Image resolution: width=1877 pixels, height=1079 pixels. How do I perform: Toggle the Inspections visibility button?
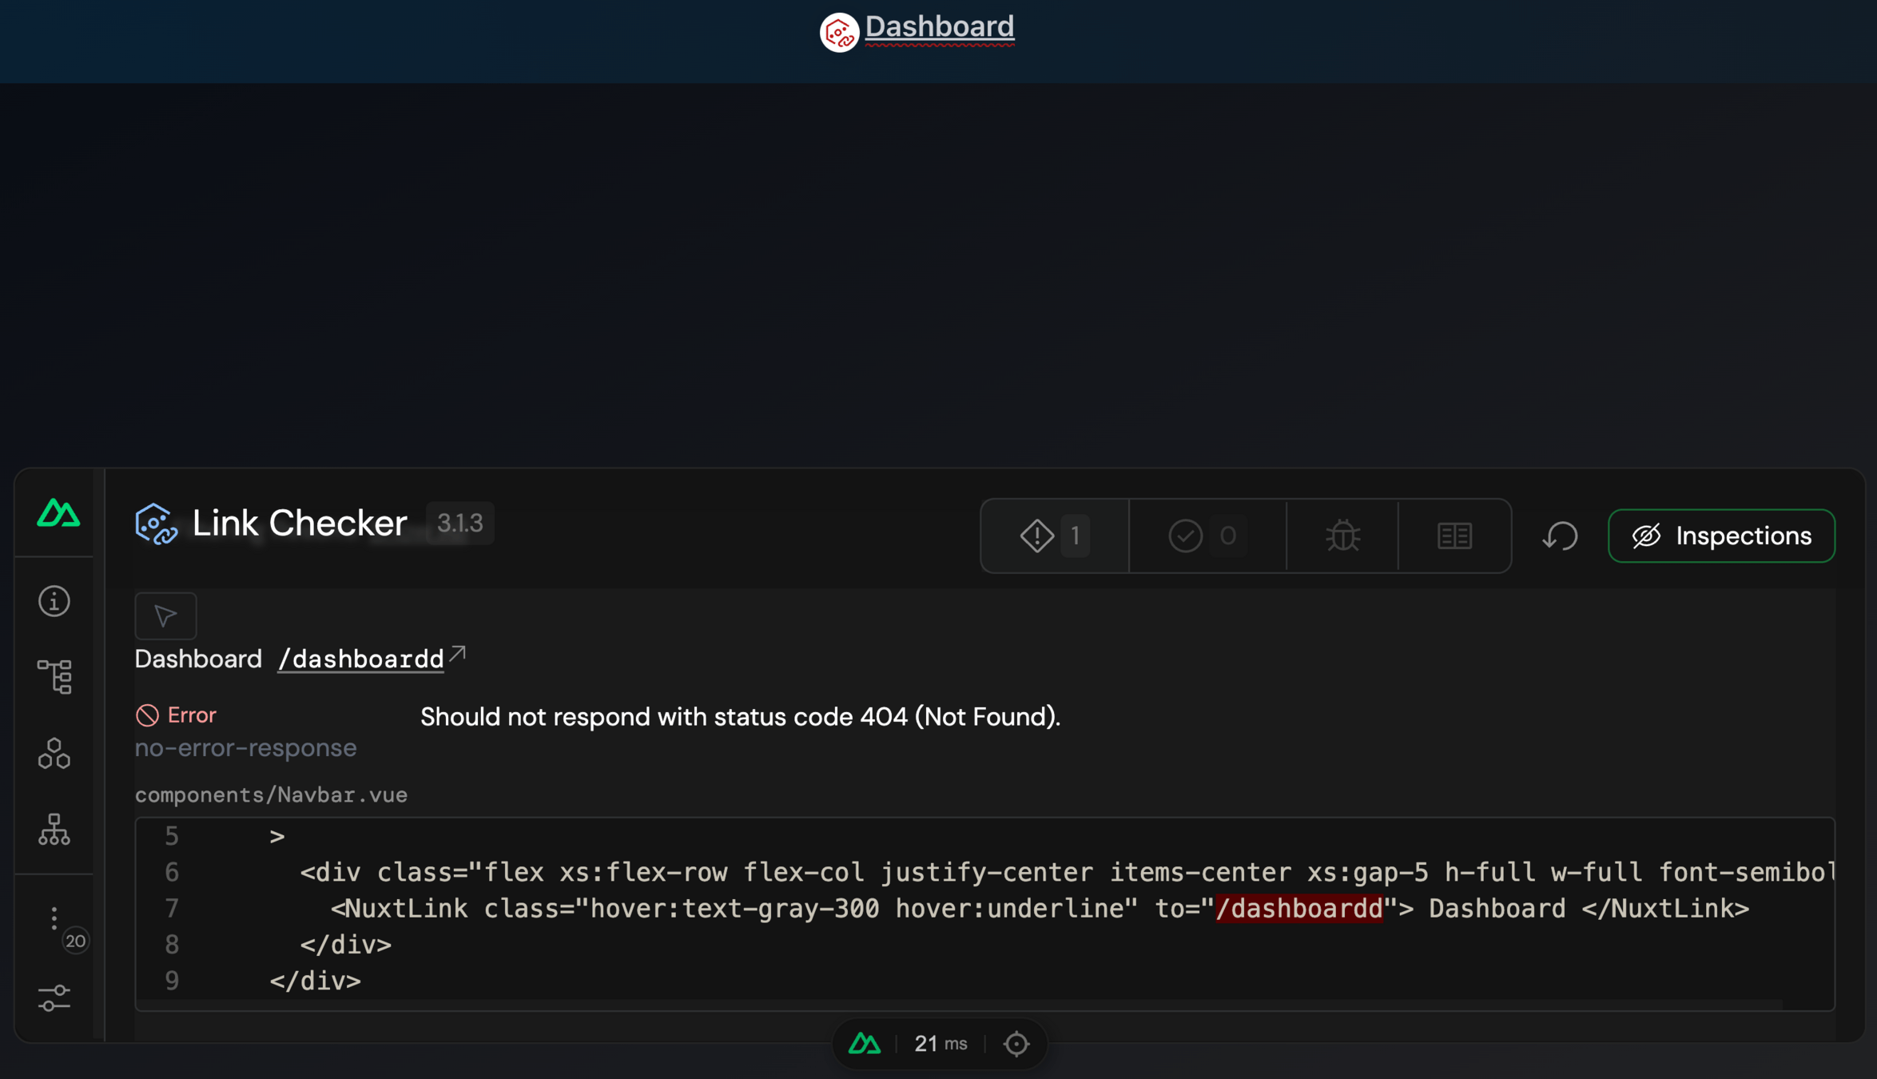pyautogui.click(x=1721, y=536)
